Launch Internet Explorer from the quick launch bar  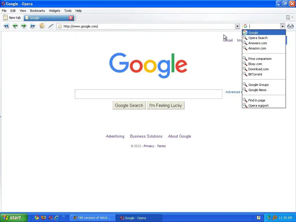57,218
